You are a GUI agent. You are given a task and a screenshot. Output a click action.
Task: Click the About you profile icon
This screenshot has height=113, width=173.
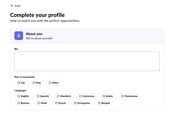[19, 36]
